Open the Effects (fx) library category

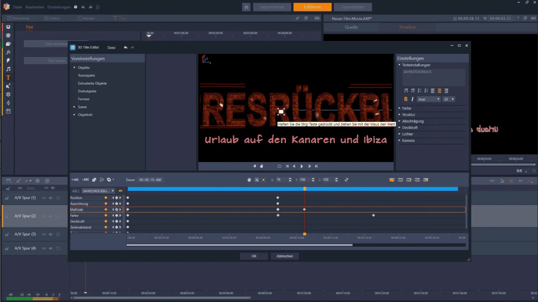[x=8, y=52]
